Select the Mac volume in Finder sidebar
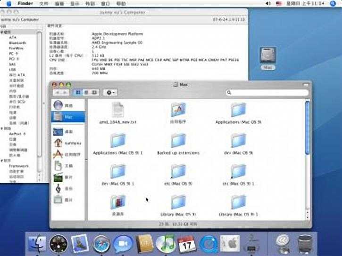The width and height of the screenshot is (342, 256). click(68, 117)
